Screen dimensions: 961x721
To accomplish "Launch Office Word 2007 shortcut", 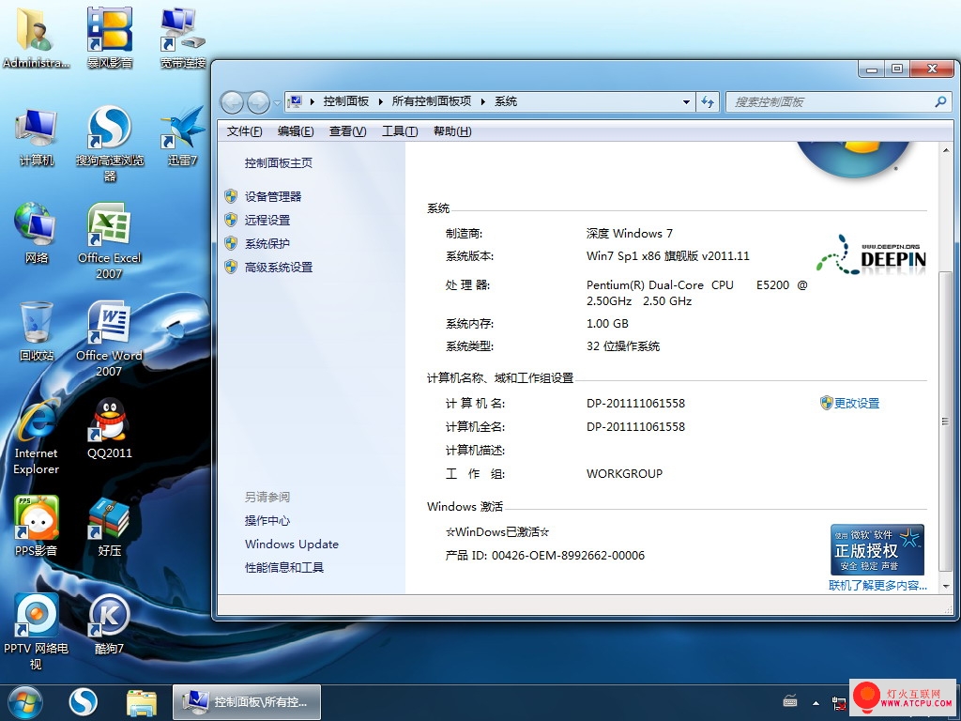I will [x=109, y=338].
